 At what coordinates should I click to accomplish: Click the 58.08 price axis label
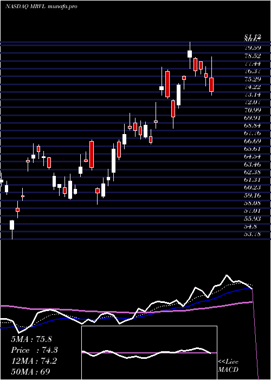click(x=253, y=204)
